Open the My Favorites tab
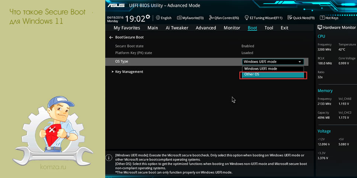 (x=127, y=28)
